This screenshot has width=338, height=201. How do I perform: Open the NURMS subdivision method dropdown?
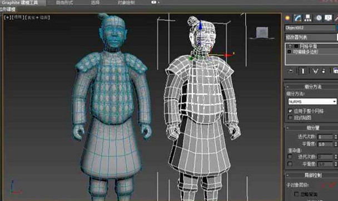[312, 101]
